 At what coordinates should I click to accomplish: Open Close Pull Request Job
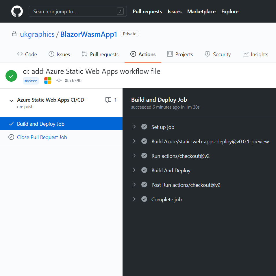click(x=42, y=137)
